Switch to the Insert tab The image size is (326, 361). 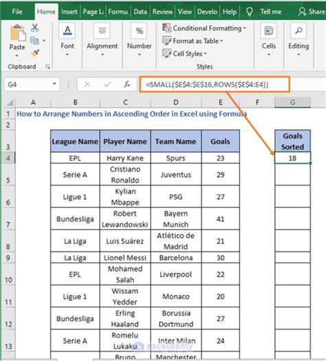coord(69,12)
